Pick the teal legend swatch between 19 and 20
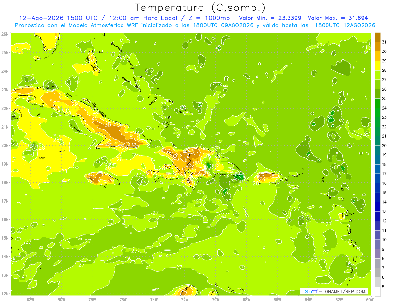This screenshot has height=304, width=393. click(x=378, y=150)
